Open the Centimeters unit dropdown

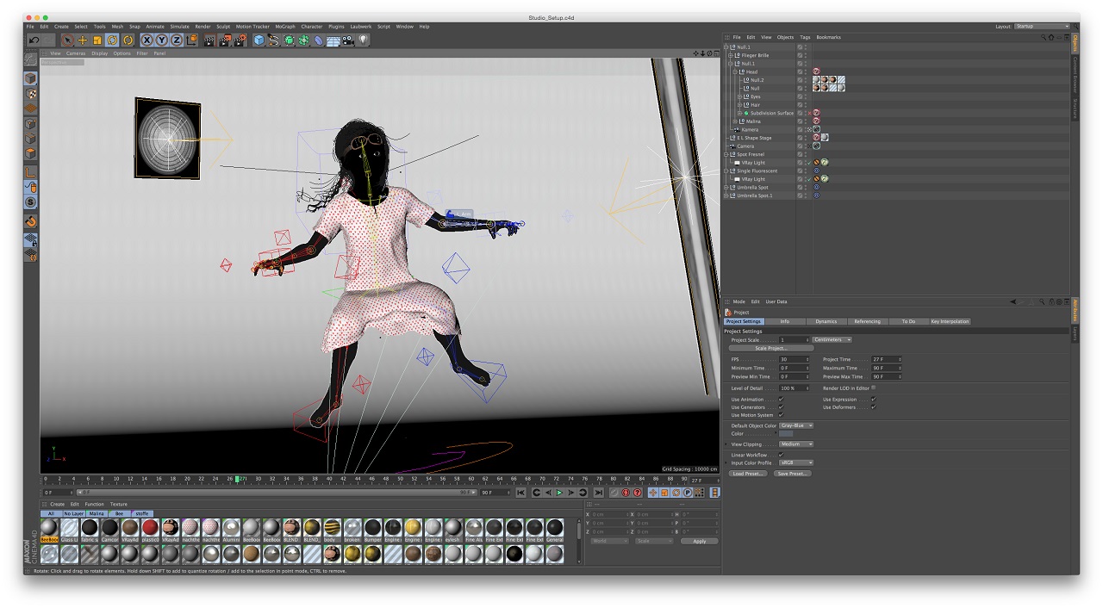pyautogui.click(x=832, y=340)
